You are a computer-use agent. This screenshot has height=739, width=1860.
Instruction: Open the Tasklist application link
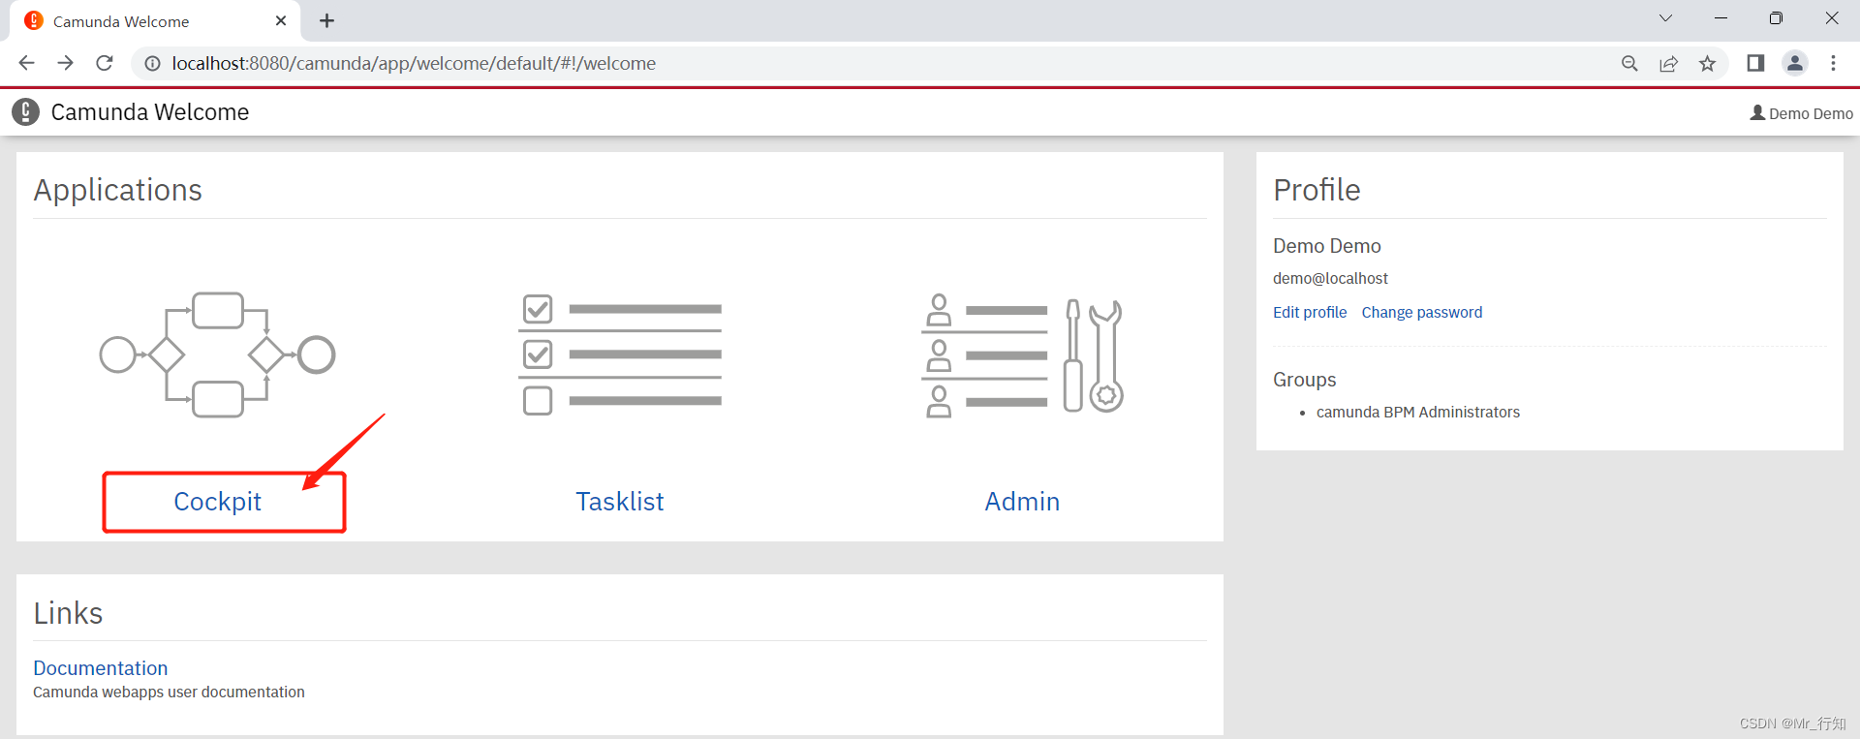[x=620, y=502]
